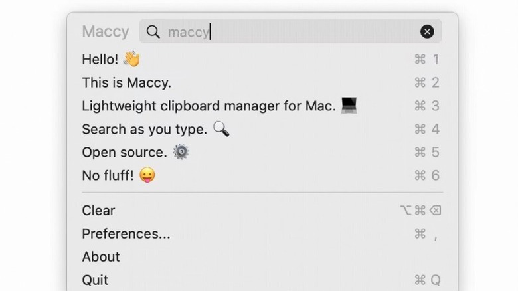Select the 'No fluff!' entry
Viewport: 518px width, 291px height.
tap(108, 175)
